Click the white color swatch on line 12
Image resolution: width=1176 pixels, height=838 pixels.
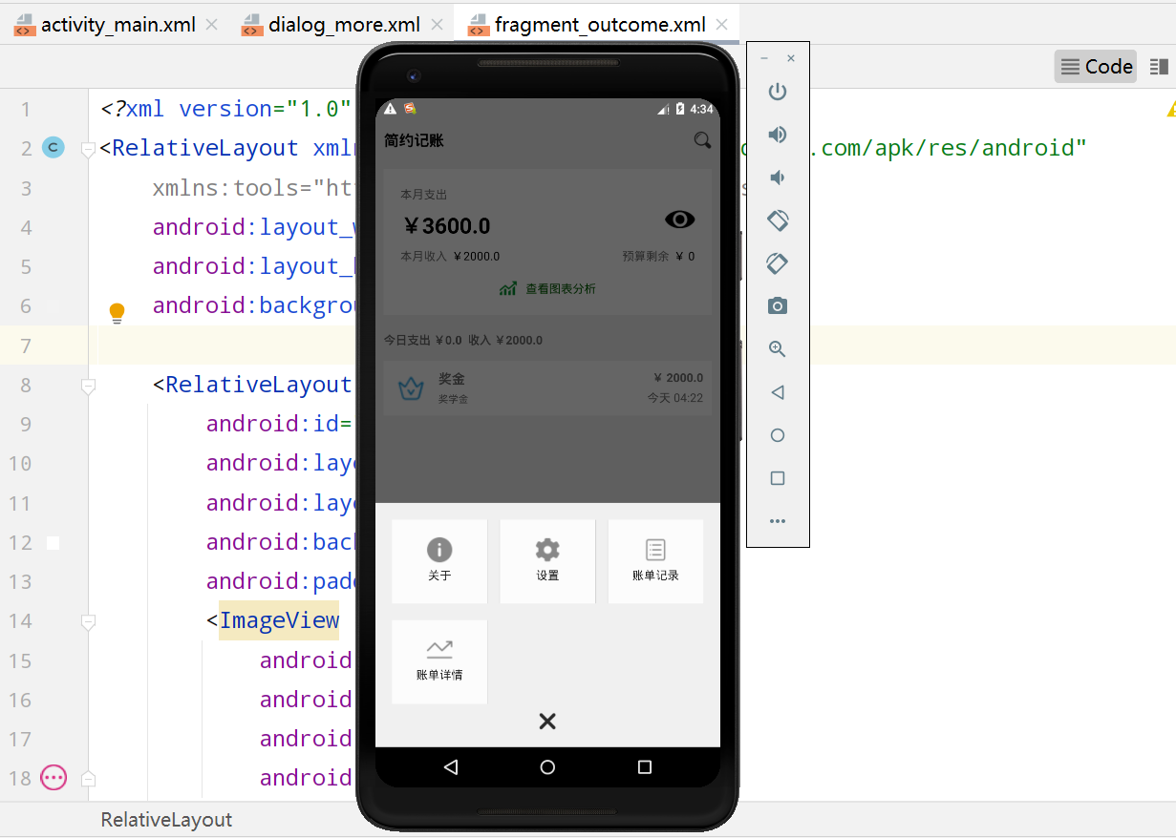point(53,542)
